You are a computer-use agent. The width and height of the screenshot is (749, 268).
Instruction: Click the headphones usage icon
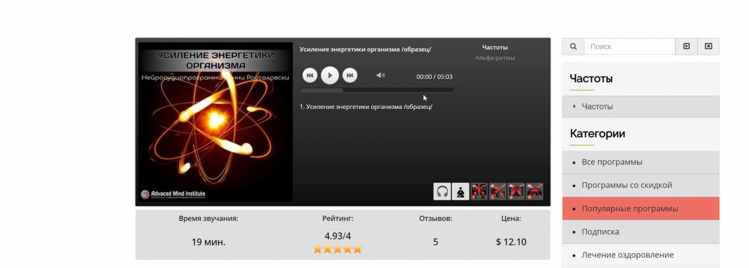(442, 192)
